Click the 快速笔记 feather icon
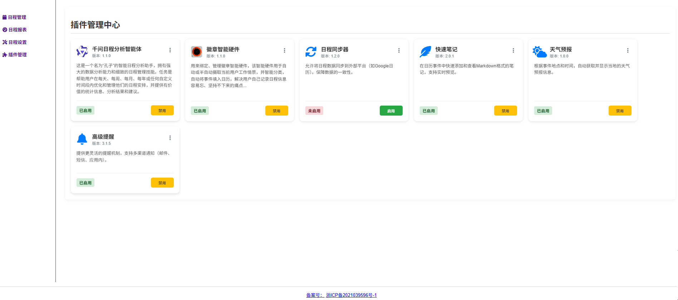Screen dimensions: 678x300 [x=426, y=52]
